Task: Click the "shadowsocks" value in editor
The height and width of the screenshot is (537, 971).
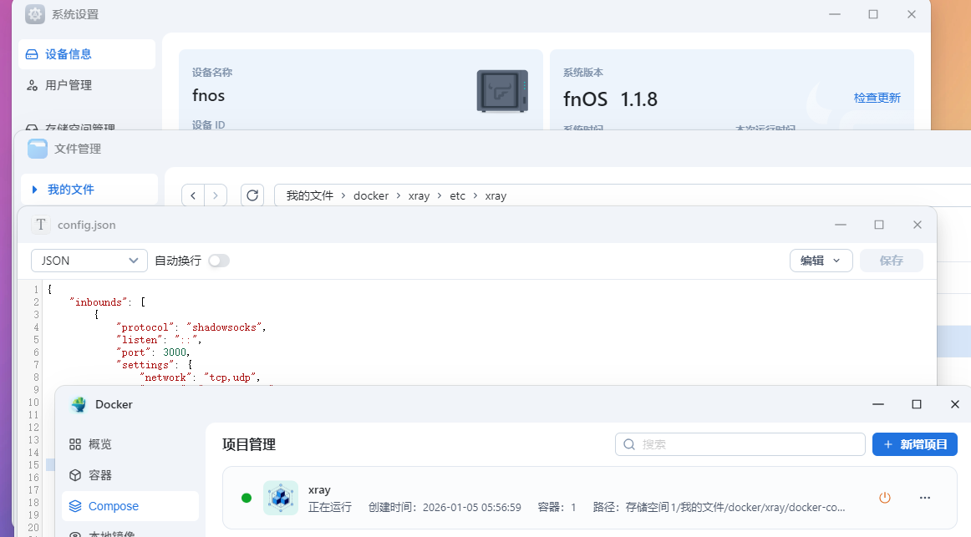Action: point(224,327)
